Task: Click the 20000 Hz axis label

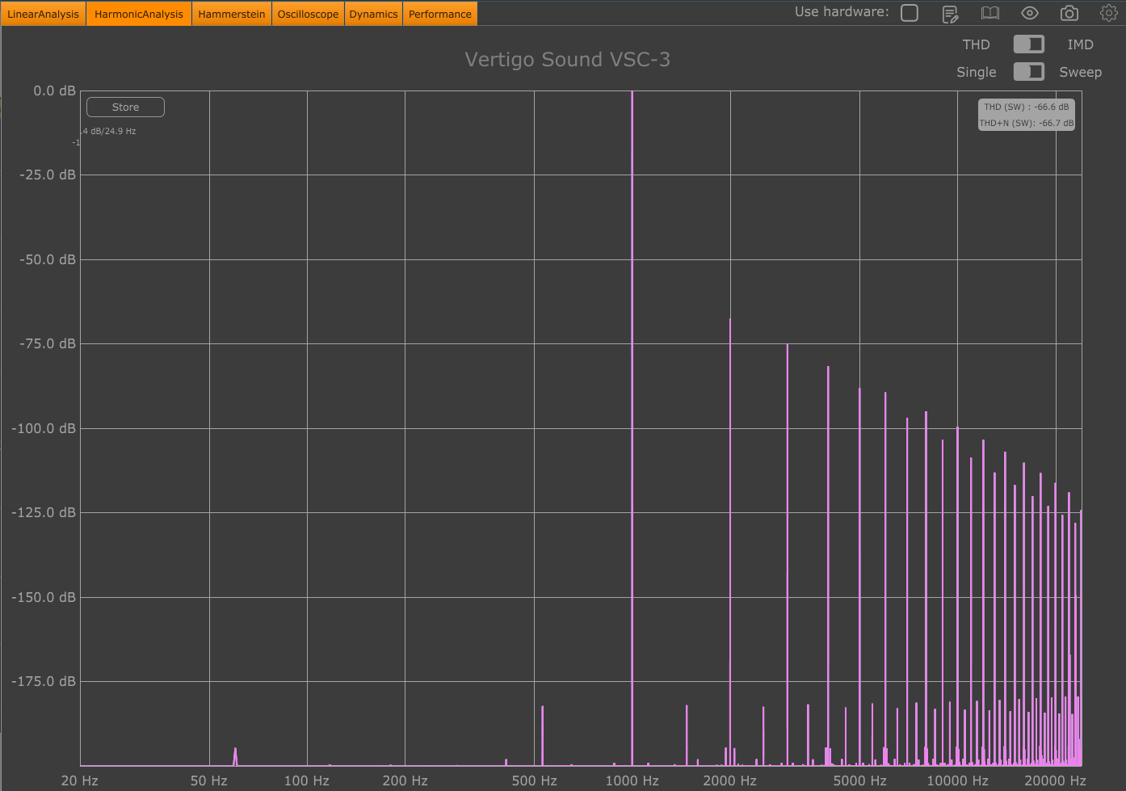Action: coord(1055,780)
